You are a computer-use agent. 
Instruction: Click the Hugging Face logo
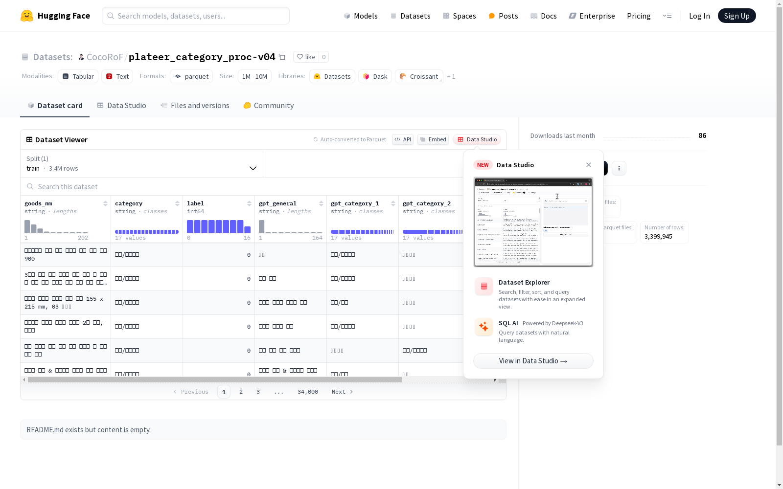[55, 16]
